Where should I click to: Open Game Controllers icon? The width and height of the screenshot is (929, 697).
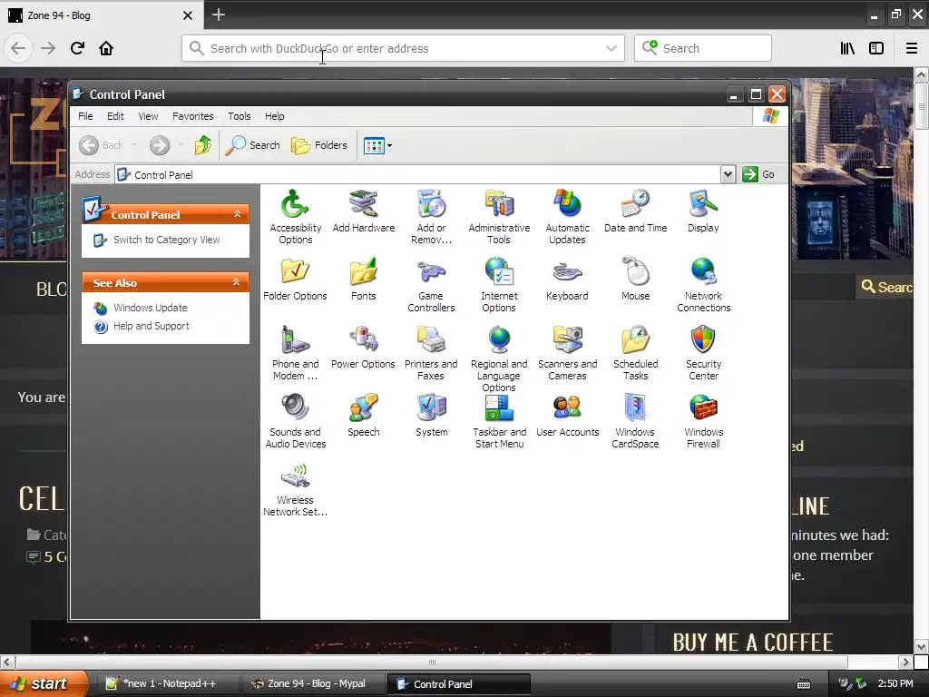pos(431,285)
